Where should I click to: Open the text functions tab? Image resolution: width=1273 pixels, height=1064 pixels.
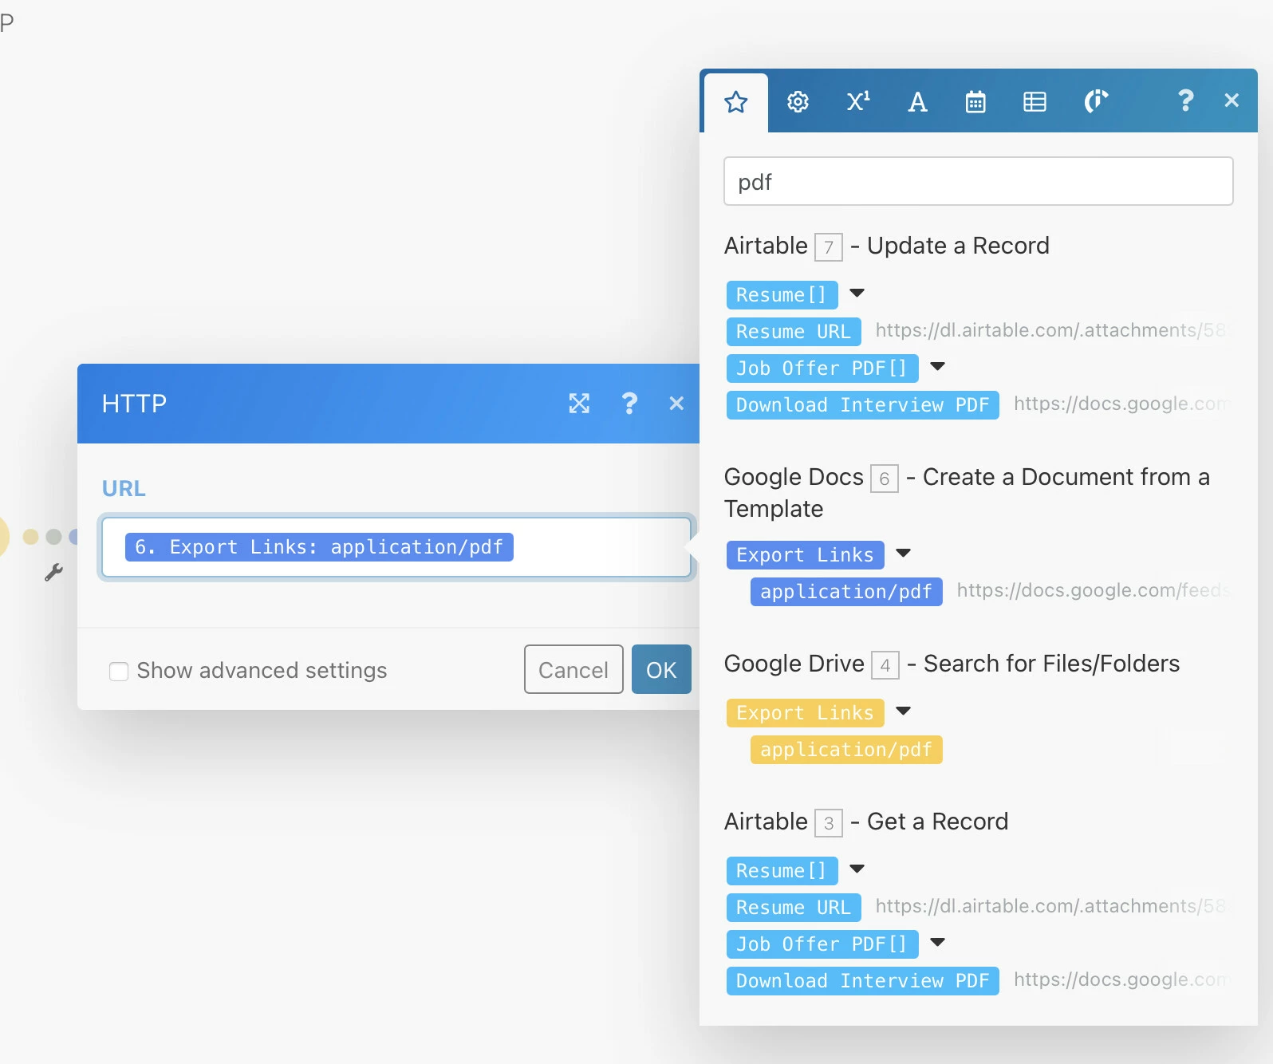(917, 102)
